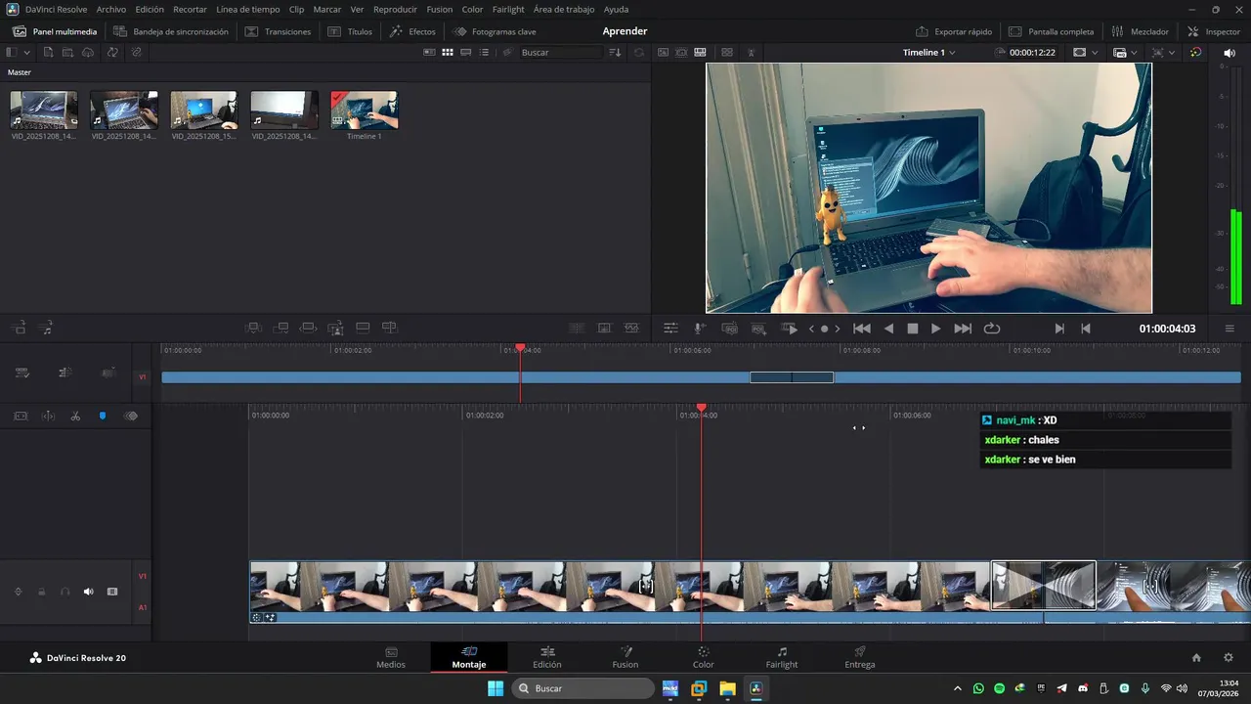Go to first frame in viewer

861,329
